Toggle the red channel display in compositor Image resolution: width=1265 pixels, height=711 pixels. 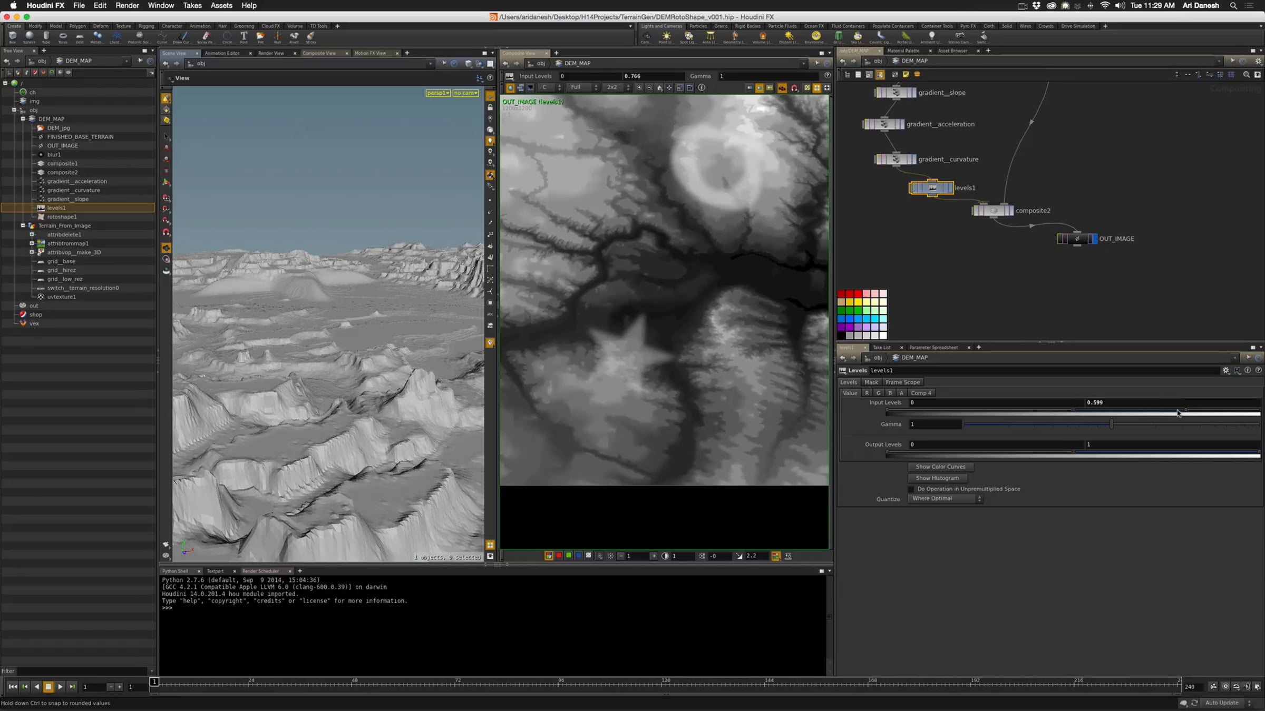559,556
